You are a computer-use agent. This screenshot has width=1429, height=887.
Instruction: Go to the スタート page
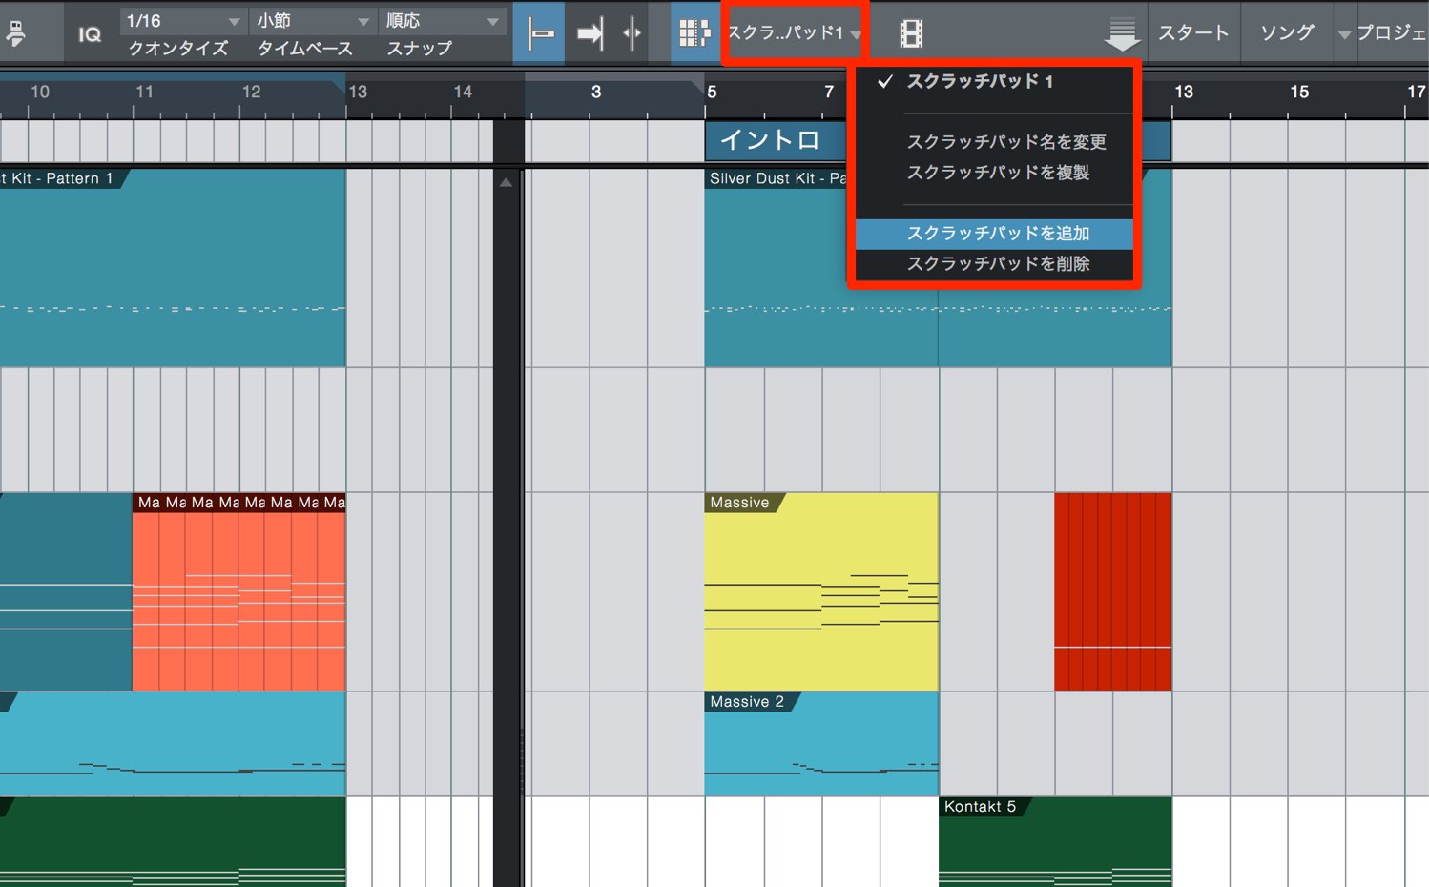tap(1193, 32)
